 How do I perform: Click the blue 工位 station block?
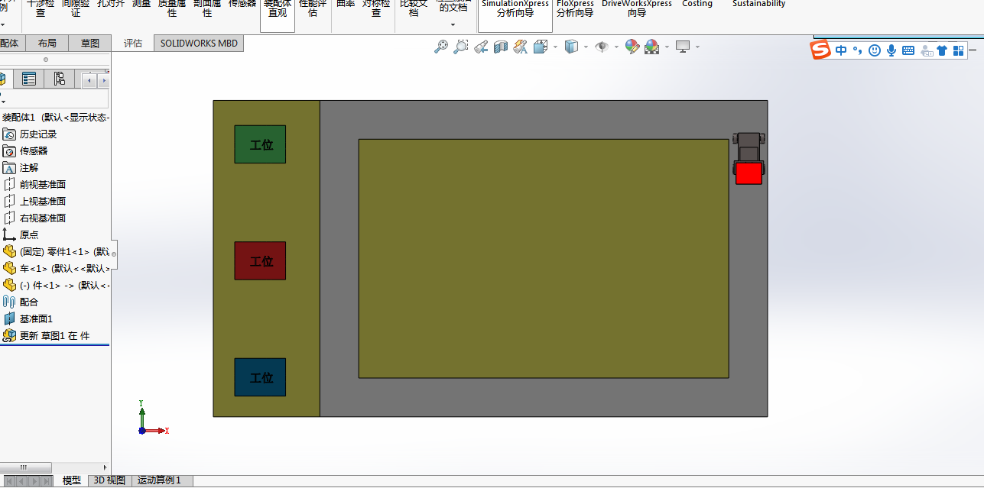pos(260,377)
